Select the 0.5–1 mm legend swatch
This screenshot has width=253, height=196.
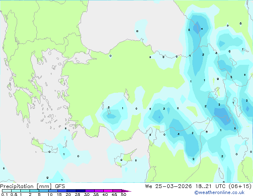point(16,191)
